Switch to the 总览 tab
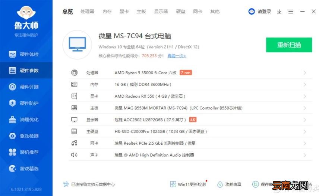This screenshot has height=196, width=322. [68, 12]
